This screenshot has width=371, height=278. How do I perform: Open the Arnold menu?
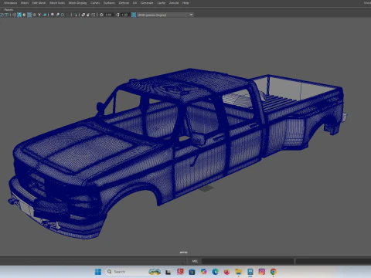174,3
